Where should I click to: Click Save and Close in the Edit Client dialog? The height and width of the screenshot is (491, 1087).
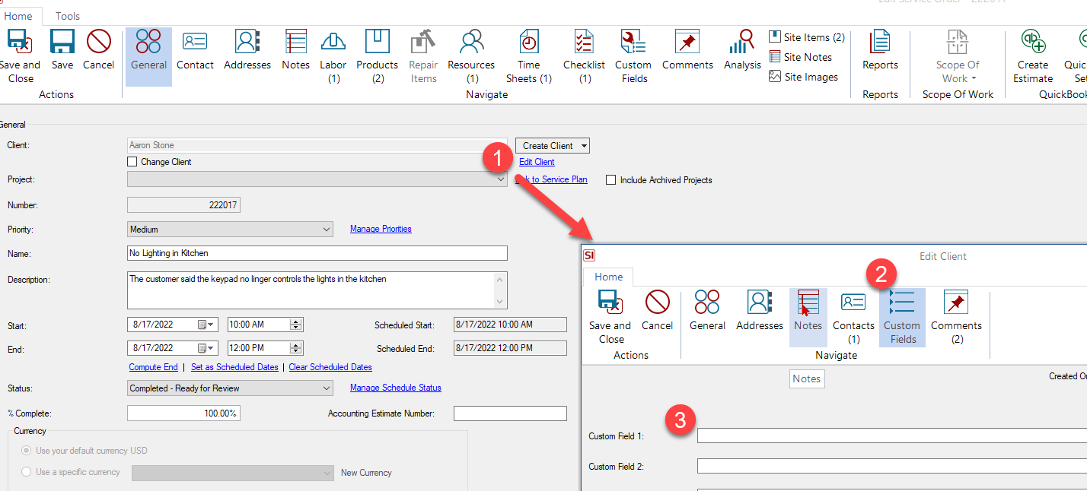pyautogui.click(x=609, y=315)
